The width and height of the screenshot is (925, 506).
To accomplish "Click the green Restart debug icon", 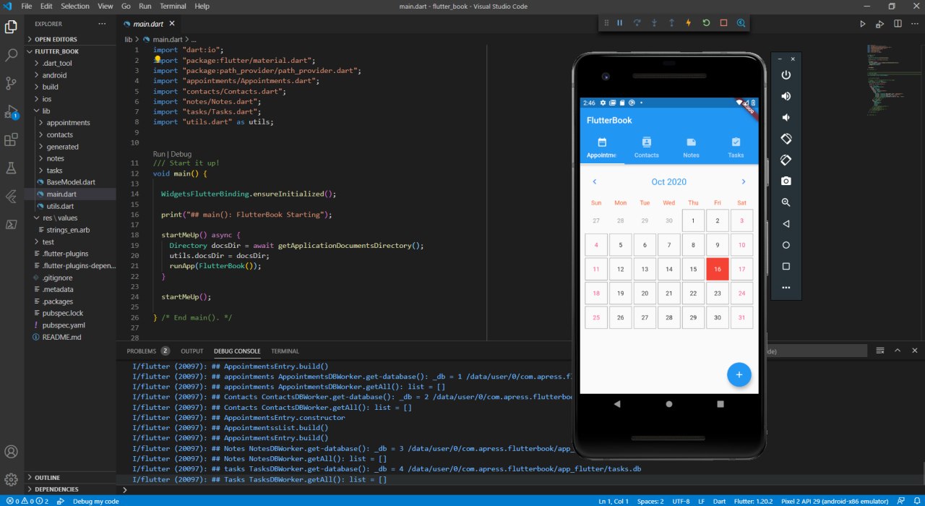I will (706, 23).
